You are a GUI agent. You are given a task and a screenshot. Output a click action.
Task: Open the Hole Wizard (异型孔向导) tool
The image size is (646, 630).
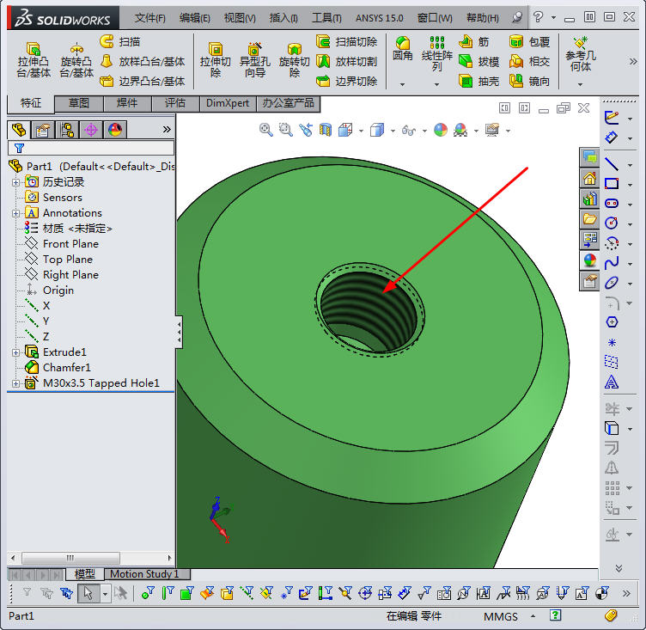coord(254,60)
